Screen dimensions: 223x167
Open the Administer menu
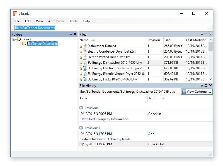pyautogui.click(x=56, y=21)
